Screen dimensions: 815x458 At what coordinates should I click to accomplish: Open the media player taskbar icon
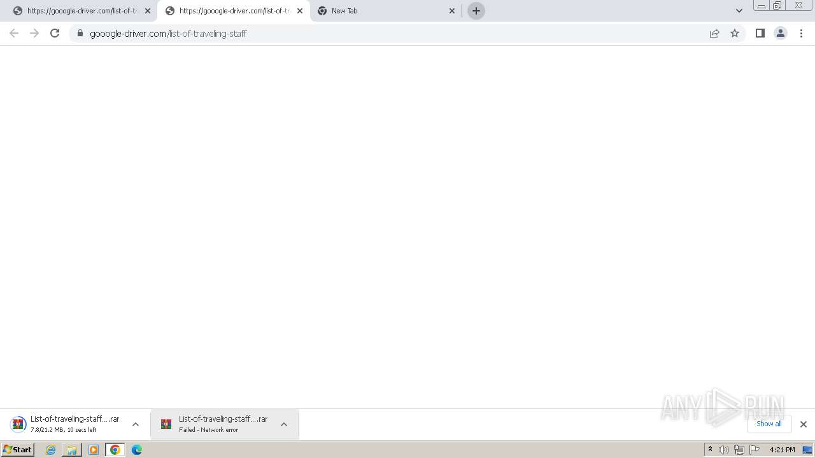click(94, 450)
